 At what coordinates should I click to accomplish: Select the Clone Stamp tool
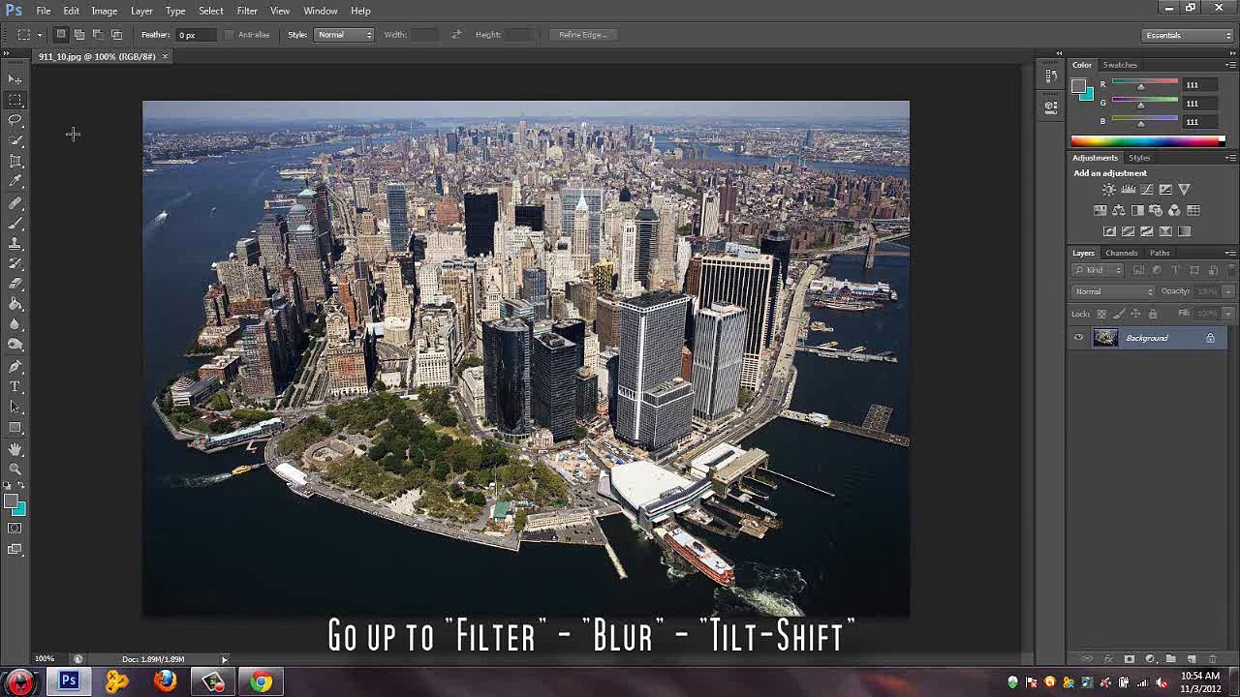click(15, 244)
